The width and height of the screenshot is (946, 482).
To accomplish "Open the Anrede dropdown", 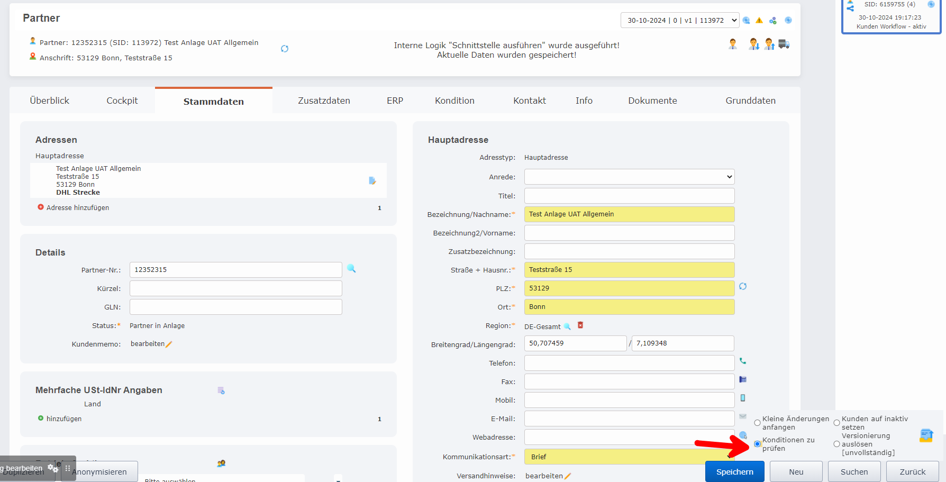I will tap(629, 177).
